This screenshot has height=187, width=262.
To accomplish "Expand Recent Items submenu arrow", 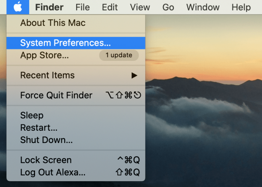I will click(x=134, y=76).
